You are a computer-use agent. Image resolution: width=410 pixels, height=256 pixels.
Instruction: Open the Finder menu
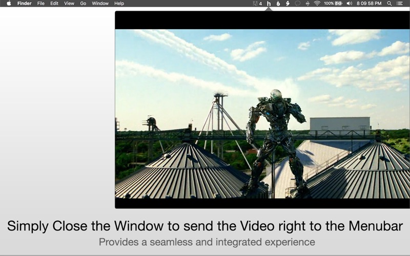click(x=24, y=4)
